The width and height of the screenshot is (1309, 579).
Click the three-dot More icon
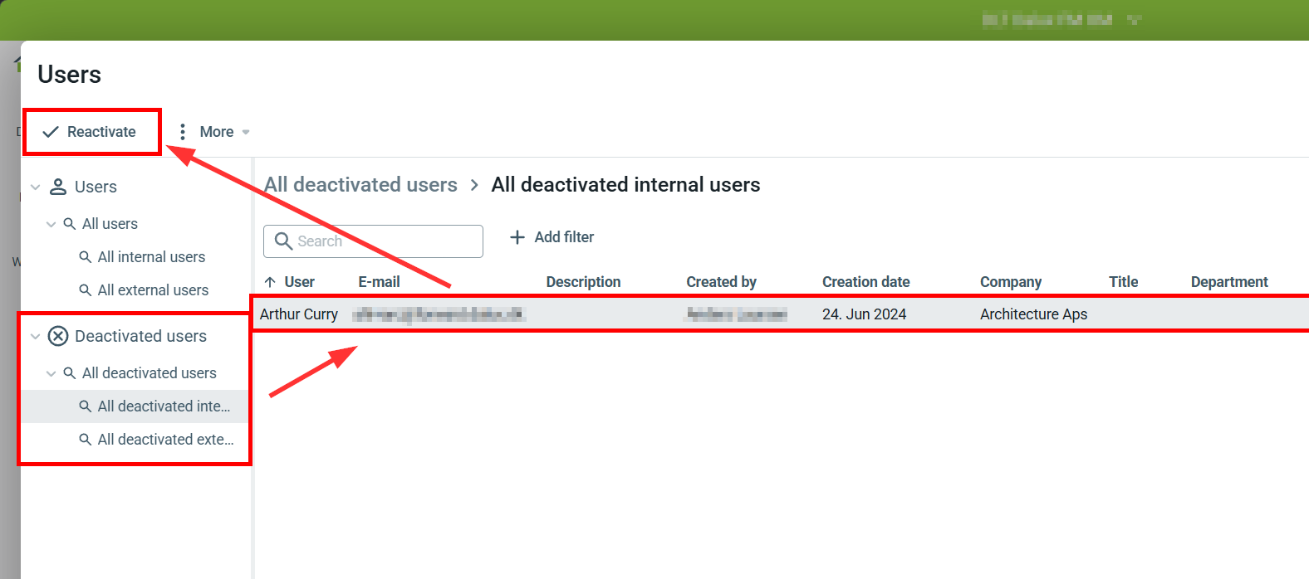click(183, 132)
